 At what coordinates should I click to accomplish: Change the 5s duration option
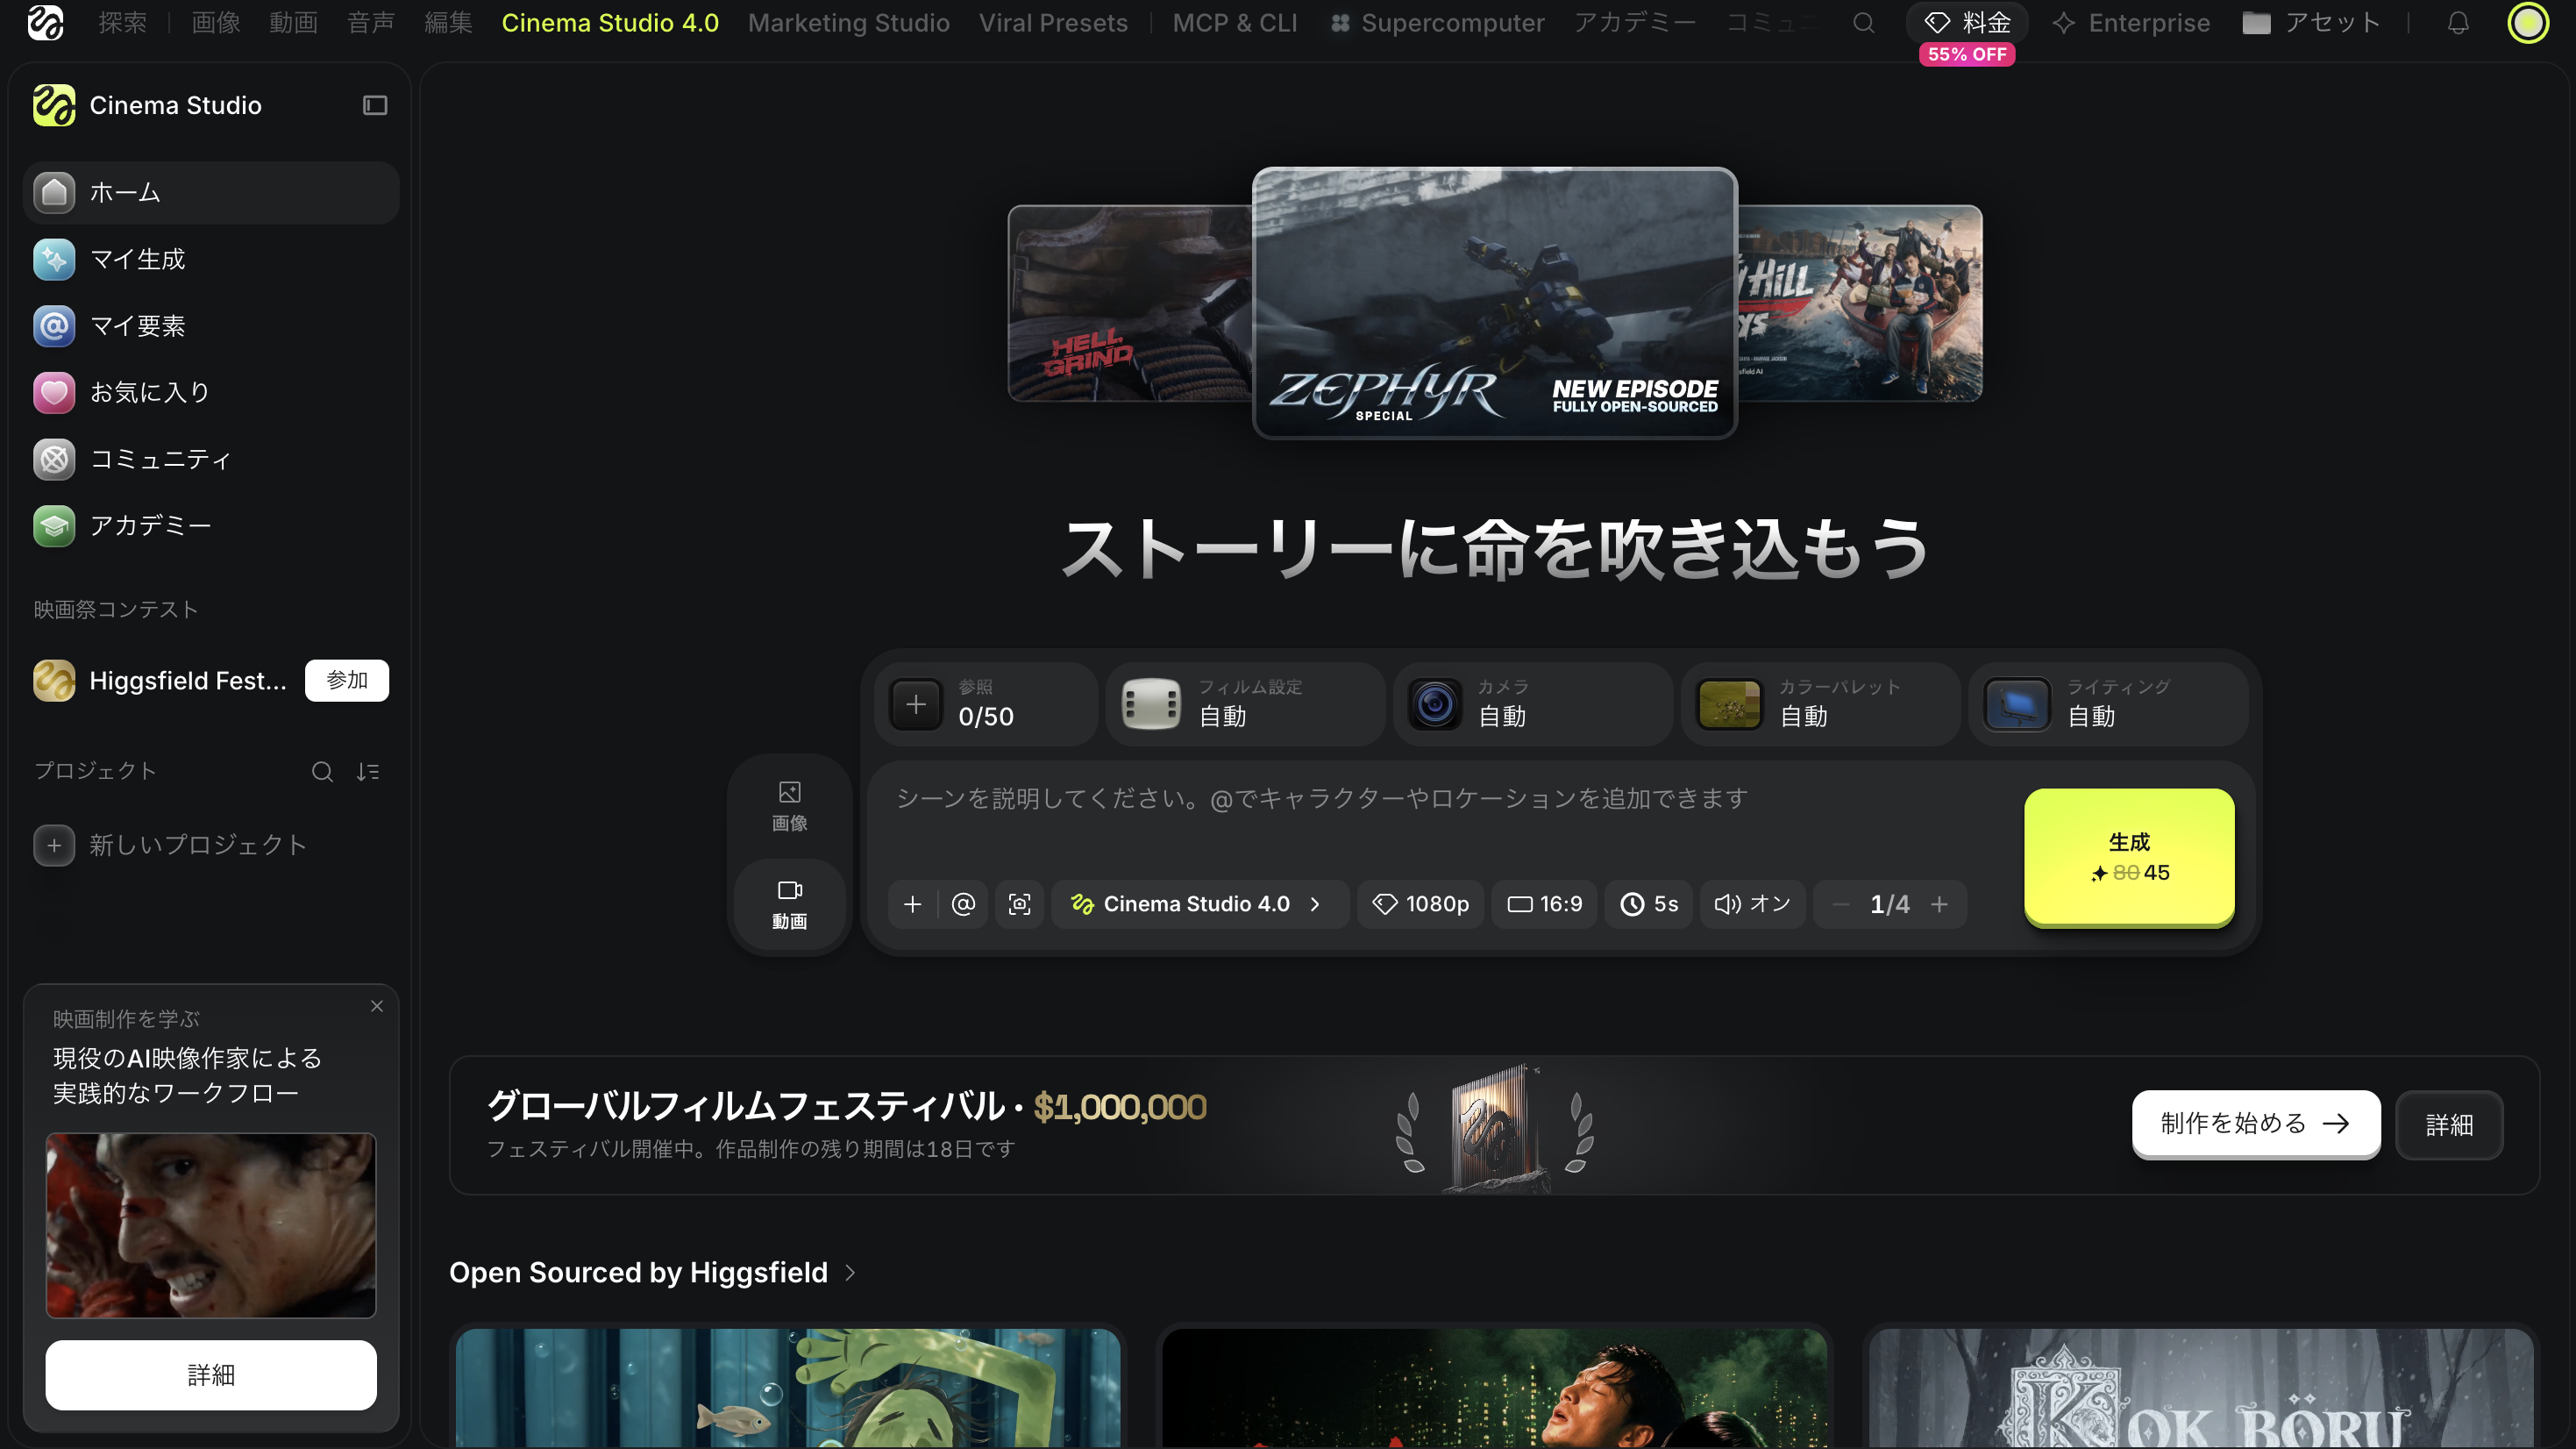click(1648, 904)
